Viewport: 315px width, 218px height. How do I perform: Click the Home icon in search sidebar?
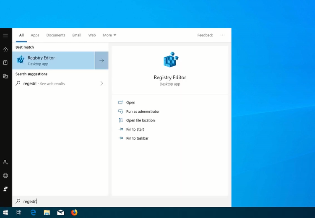pos(5,49)
